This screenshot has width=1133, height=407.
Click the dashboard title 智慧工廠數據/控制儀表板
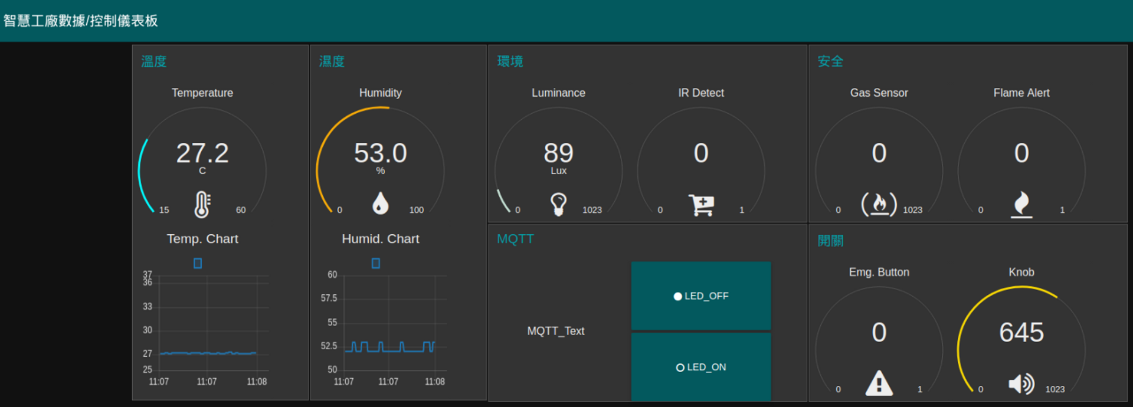pos(81,21)
